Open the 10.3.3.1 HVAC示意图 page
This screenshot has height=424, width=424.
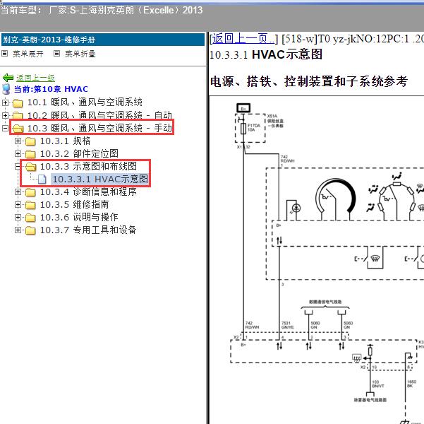point(100,179)
